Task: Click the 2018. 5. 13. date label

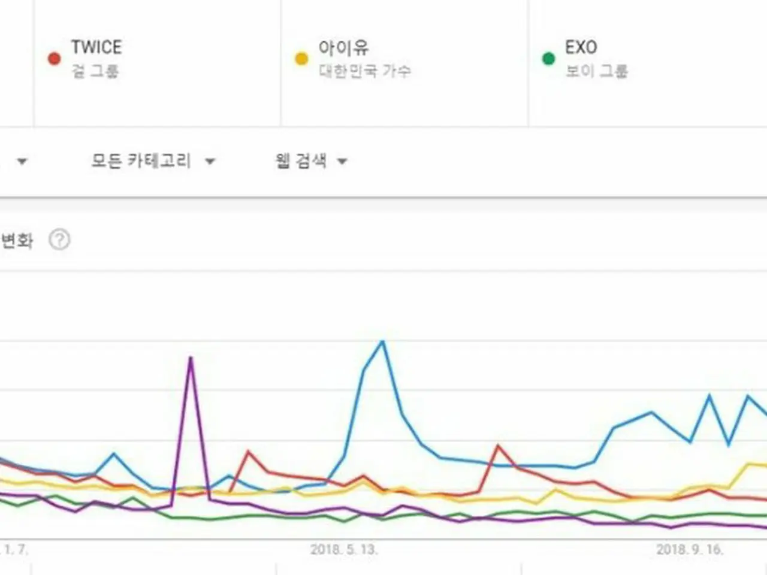Action: [344, 549]
